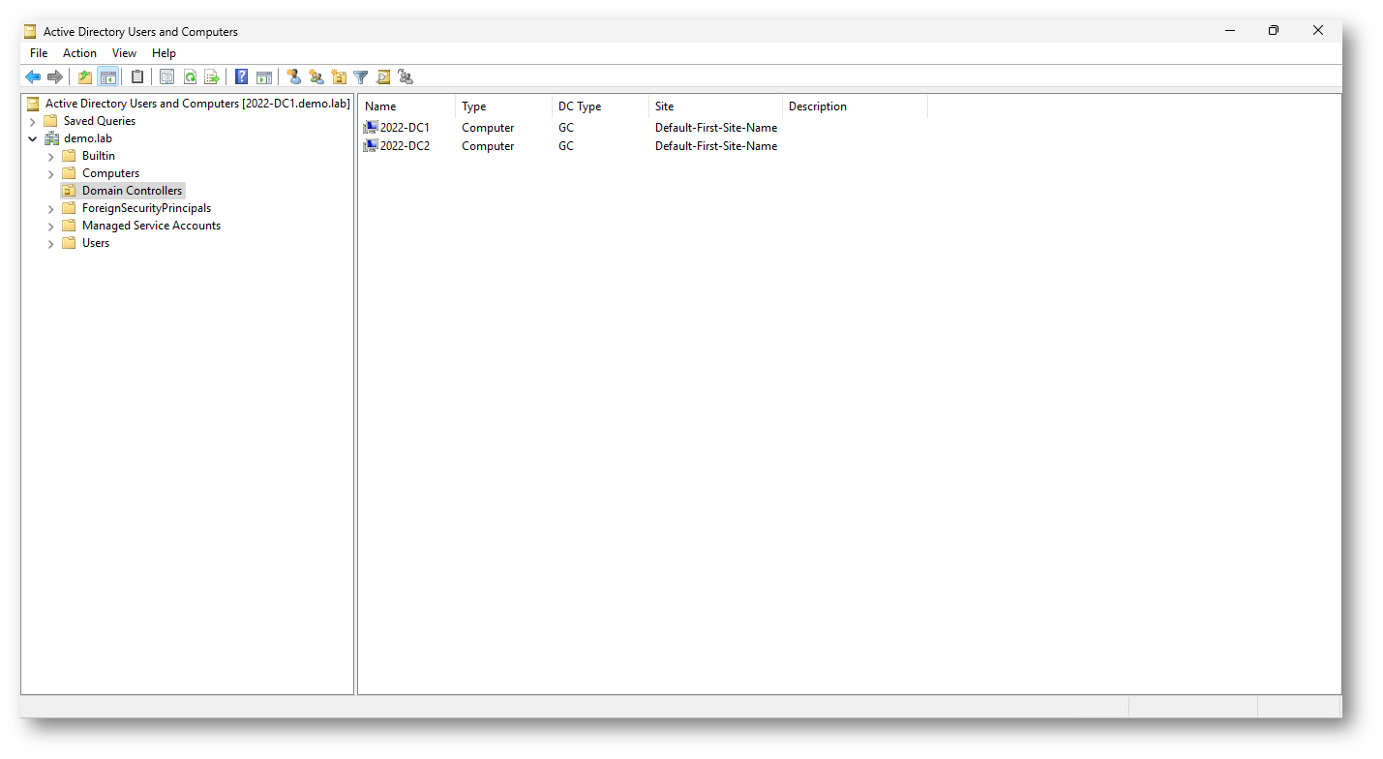
Task: Select ForeignSecurityPrincipals in the tree
Action: tap(146, 208)
